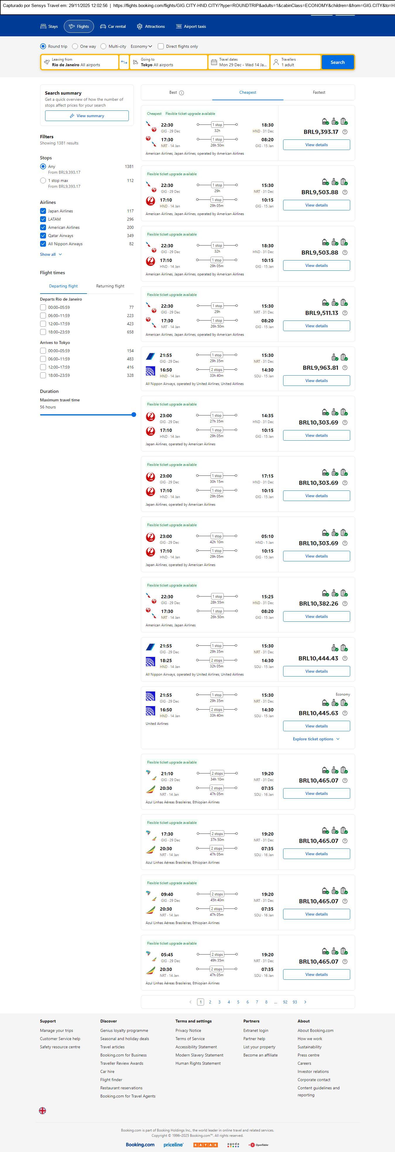Click the swap origin and destination arrows icon
The image size is (395, 1152).
pyautogui.click(x=124, y=62)
